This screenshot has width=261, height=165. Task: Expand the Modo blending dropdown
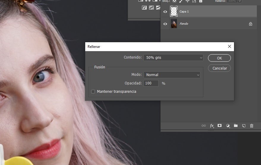pyautogui.click(x=172, y=75)
